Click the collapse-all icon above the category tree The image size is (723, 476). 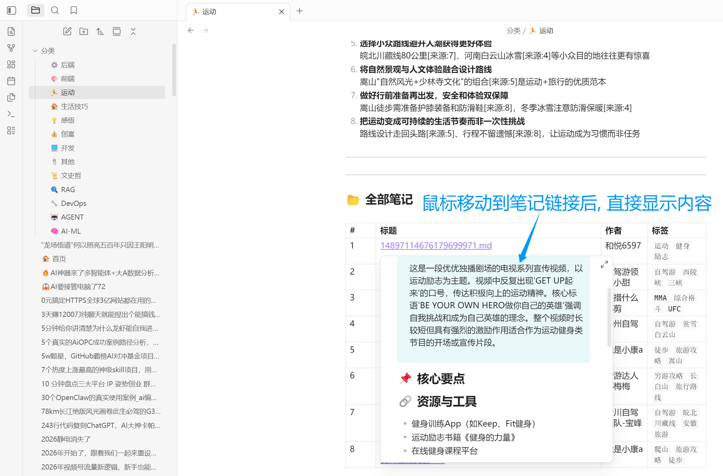(133, 31)
